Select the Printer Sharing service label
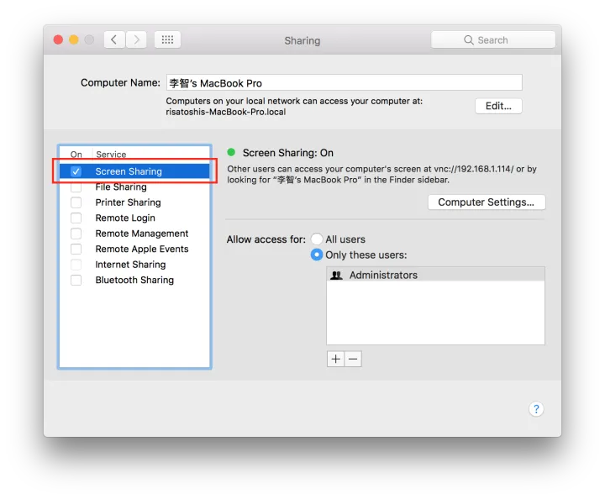The image size is (605, 499). click(x=128, y=202)
